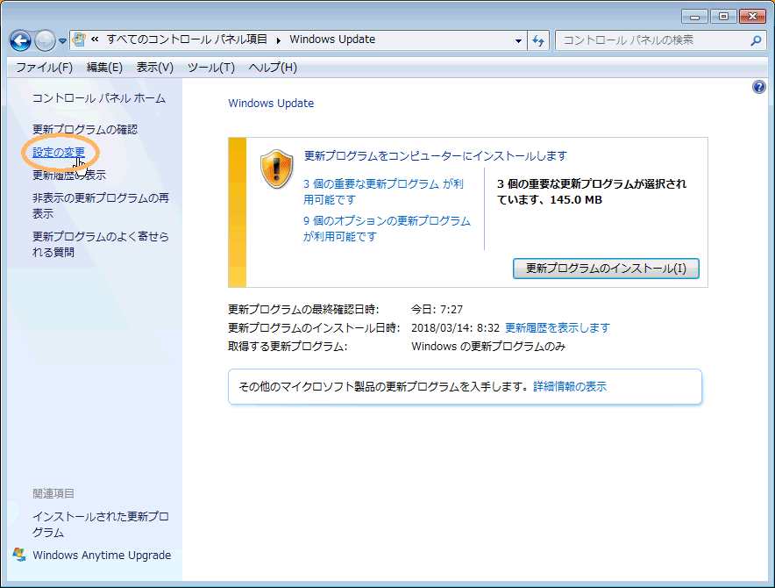Open the 表示(V) menu
This screenshot has height=588, width=775.
(154, 68)
